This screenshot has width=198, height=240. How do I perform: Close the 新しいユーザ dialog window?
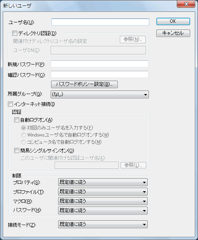(x=186, y=4)
